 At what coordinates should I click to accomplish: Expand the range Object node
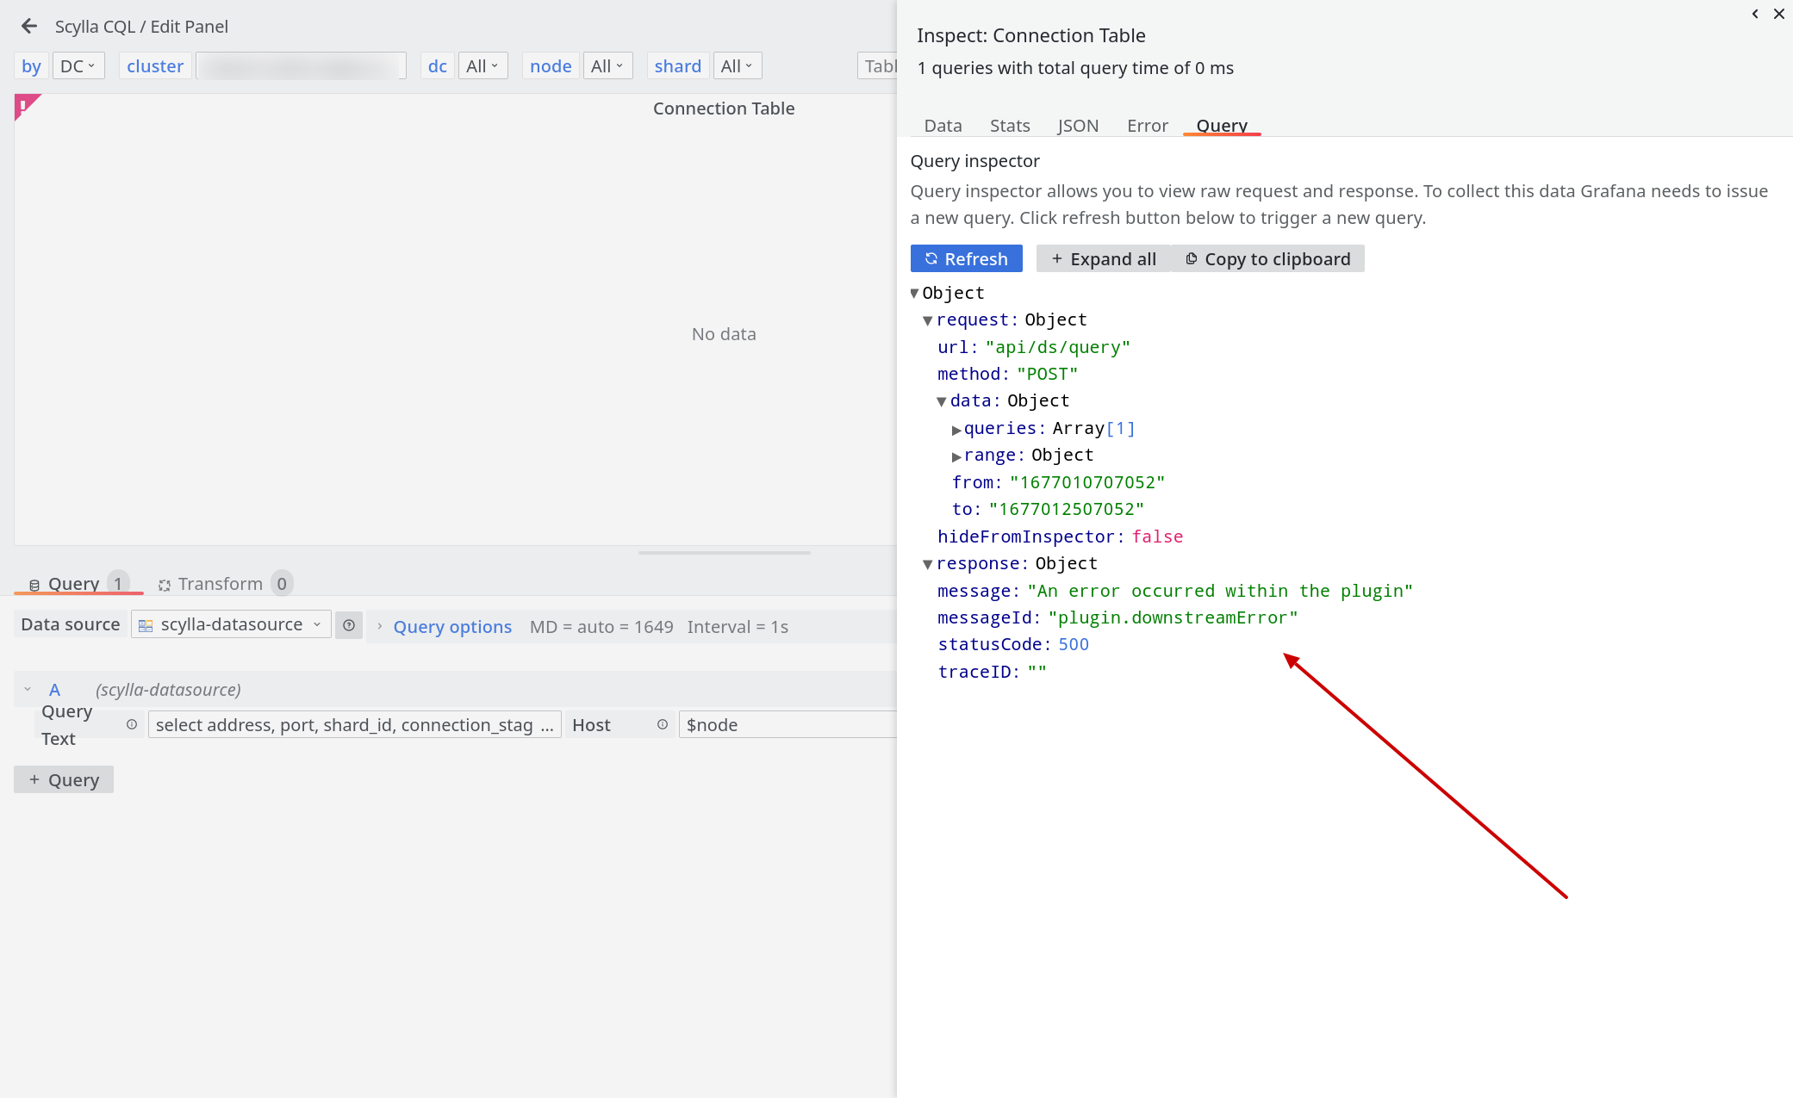coord(956,456)
